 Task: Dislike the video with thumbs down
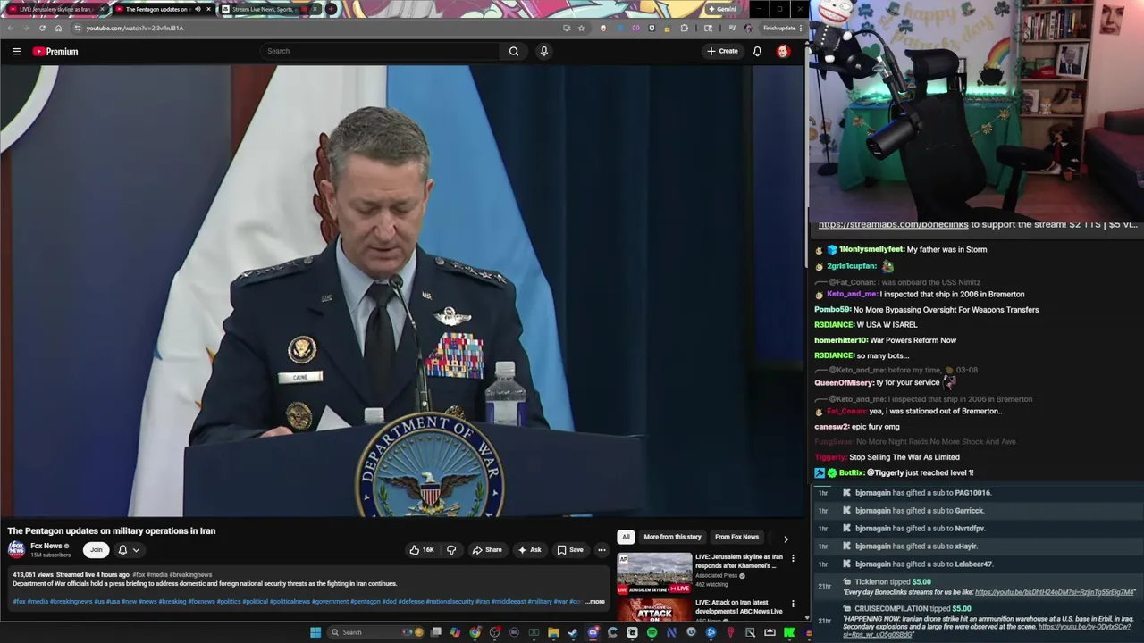click(x=451, y=550)
